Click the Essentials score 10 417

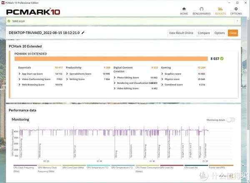pyautogui.click(x=59, y=68)
